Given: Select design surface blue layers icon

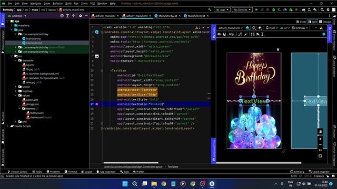Looking at the screenshot, I should [247, 28].
